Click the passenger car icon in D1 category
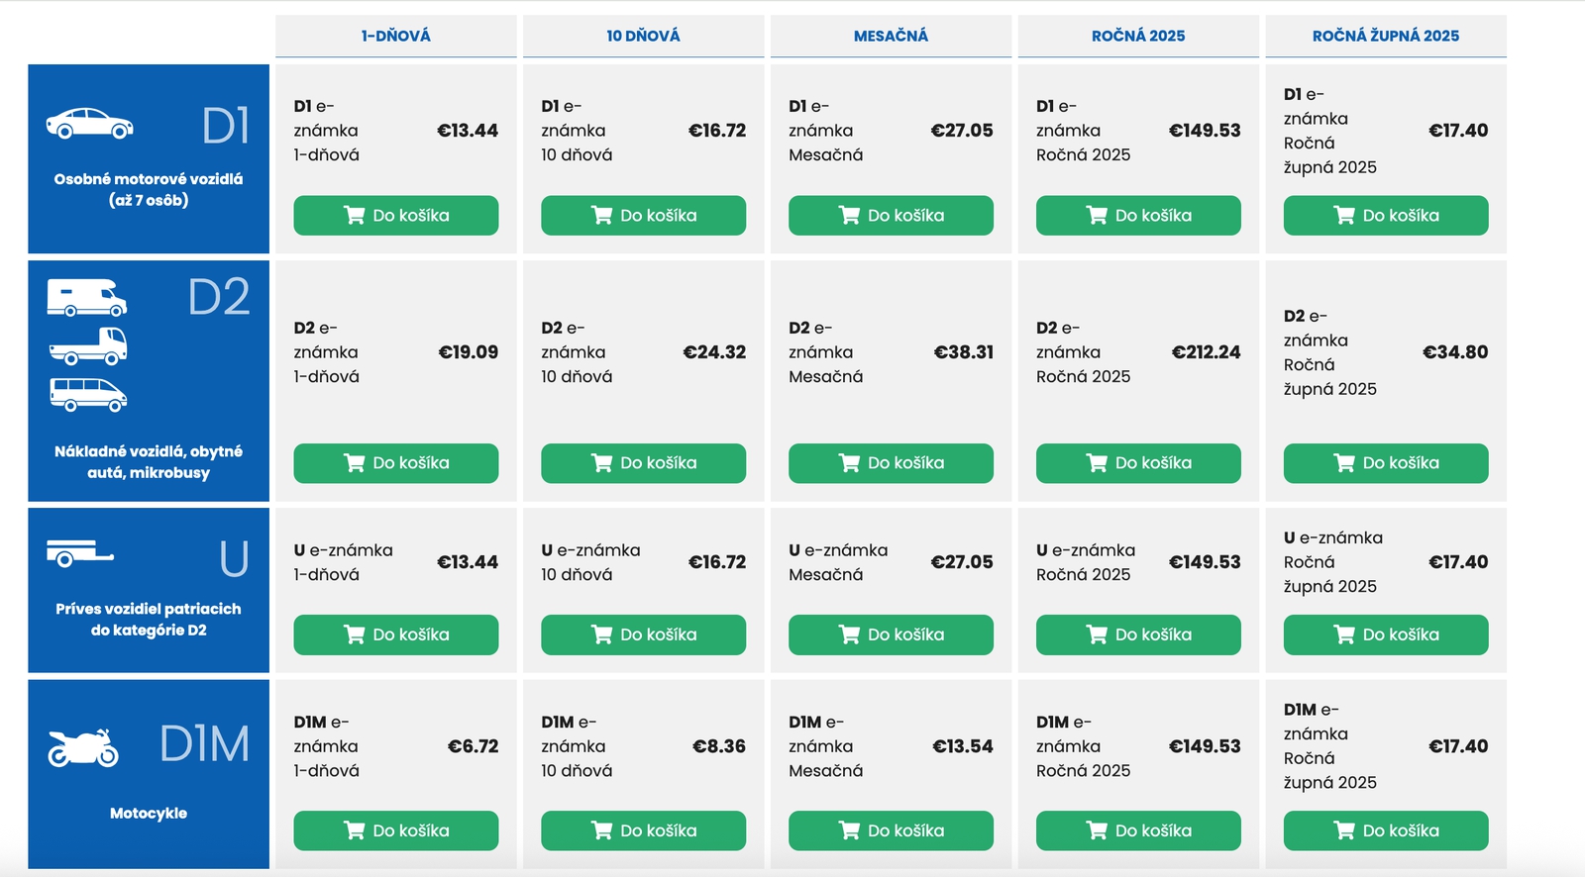Viewport: 1585px width, 877px height. coord(89,124)
